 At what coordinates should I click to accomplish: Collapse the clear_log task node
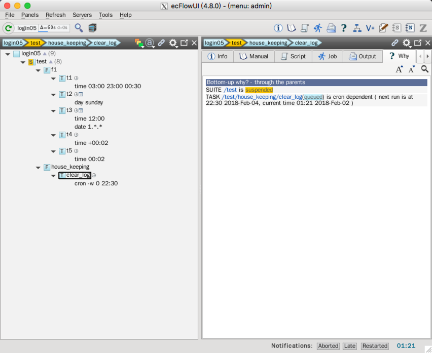pos(53,176)
